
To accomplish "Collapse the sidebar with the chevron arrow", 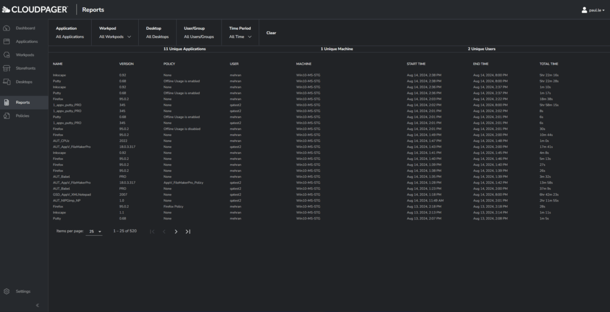I will pyautogui.click(x=38, y=305).
